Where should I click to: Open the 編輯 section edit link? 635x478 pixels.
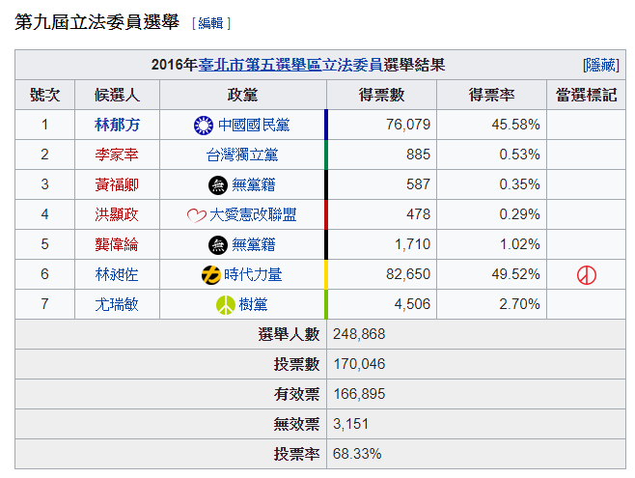point(210,23)
